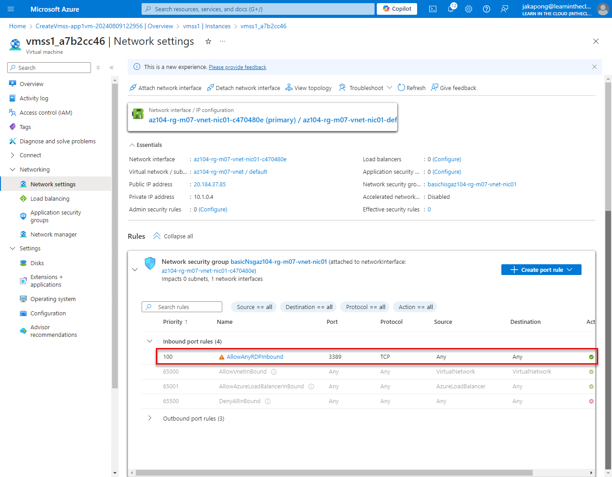Click Collapse all rules
The image size is (612, 477).
click(173, 236)
